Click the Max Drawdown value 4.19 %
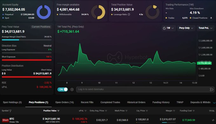 coord(195,13)
